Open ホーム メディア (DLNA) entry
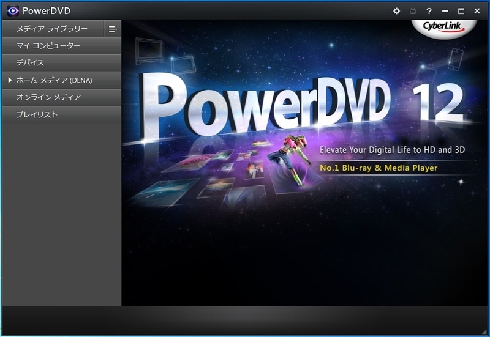The height and width of the screenshot is (337, 490). [62, 80]
